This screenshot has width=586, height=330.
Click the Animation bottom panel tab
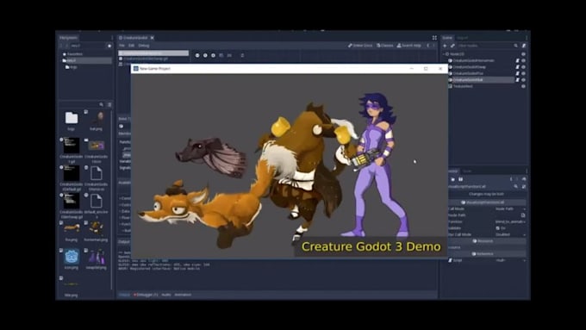(183, 295)
